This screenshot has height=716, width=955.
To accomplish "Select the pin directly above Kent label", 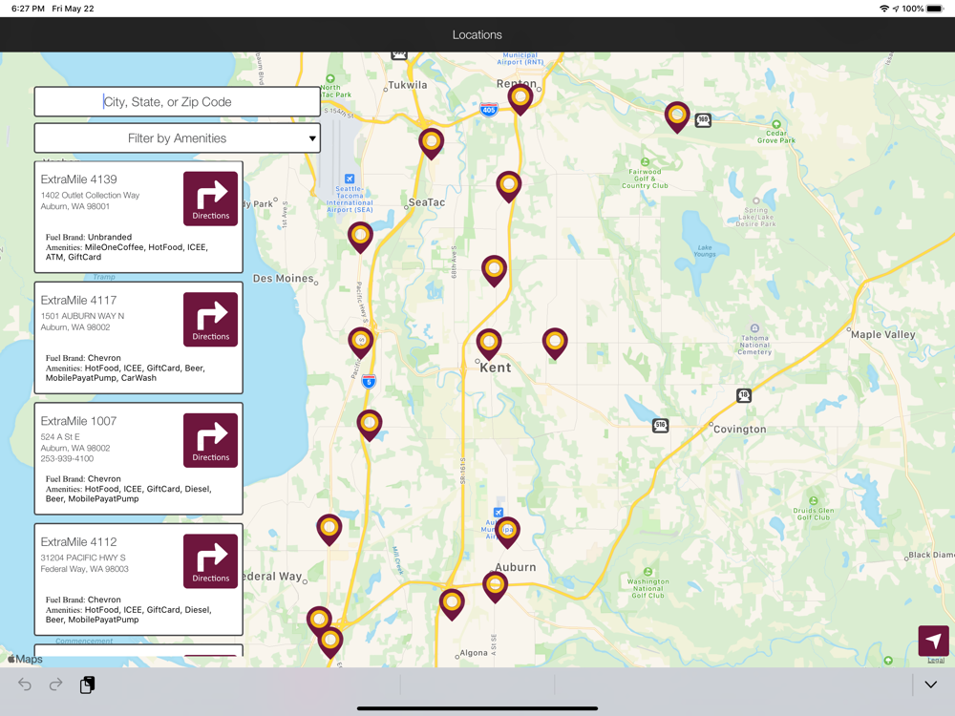I will (x=489, y=344).
